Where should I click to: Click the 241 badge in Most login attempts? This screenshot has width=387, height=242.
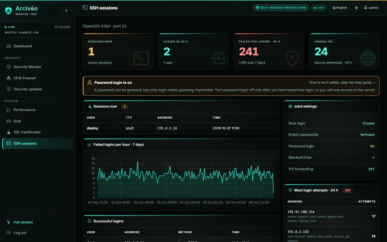click(x=347, y=190)
